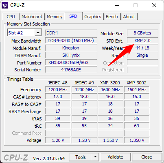Go to the Graphics tab
The height and width of the screenshot is (163, 164).
[93, 17]
